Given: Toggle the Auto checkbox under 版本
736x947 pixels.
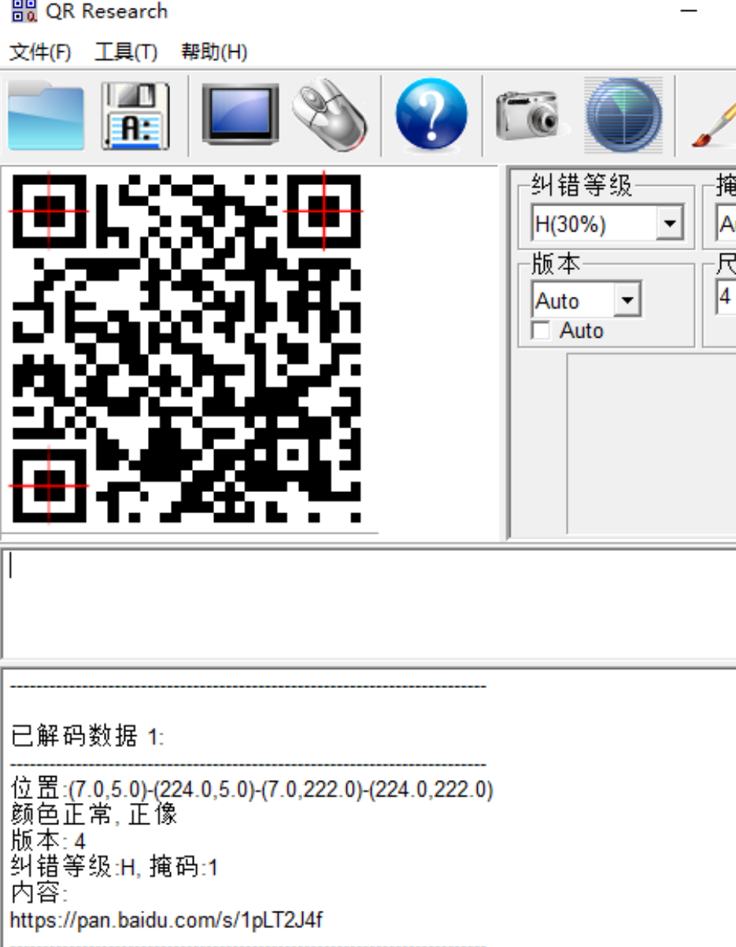Looking at the screenshot, I should pyautogui.click(x=541, y=331).
